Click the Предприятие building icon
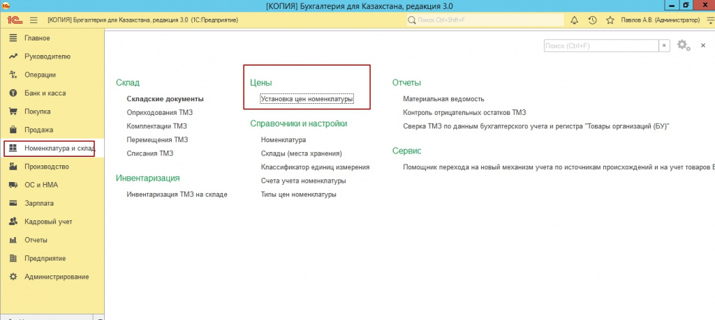The width and height of the screenshot is (715, 320). (x=13, y=258)
